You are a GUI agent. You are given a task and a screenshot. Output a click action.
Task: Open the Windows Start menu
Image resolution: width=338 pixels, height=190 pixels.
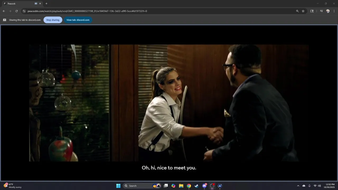[x=118, y=186]
